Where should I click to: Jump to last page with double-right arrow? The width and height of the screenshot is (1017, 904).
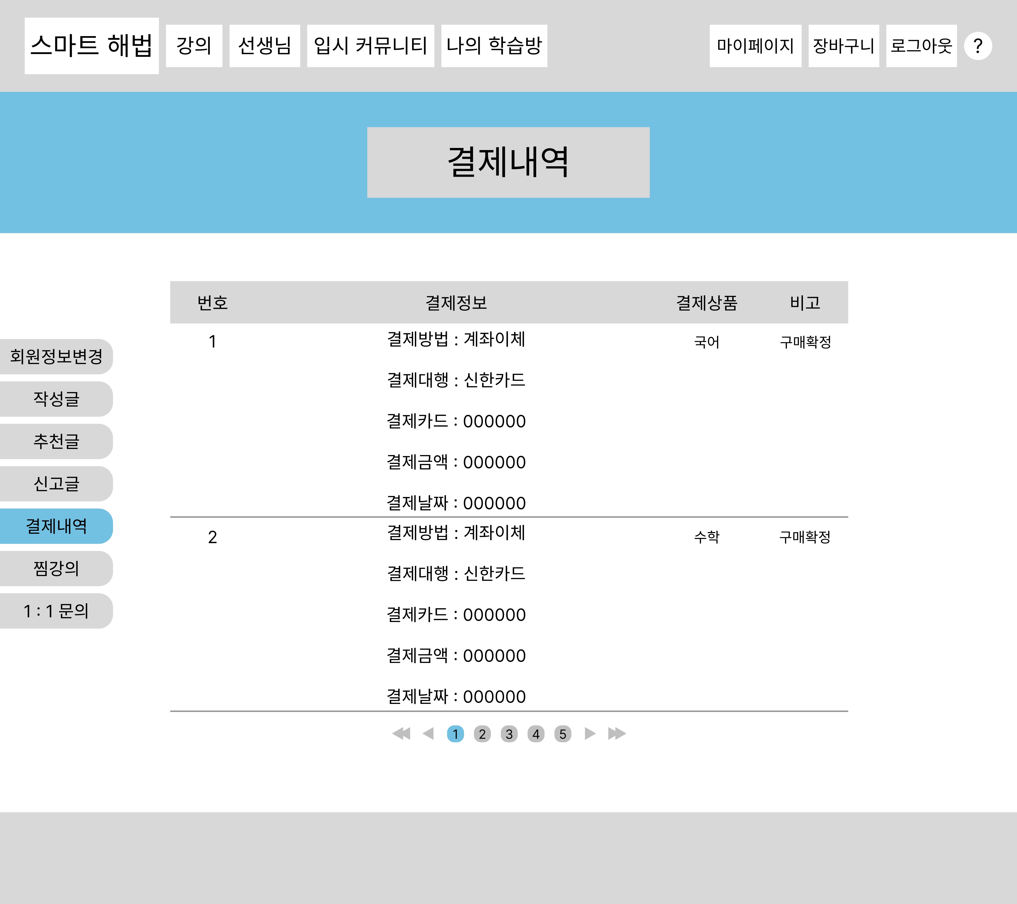(x=617, y=733)
